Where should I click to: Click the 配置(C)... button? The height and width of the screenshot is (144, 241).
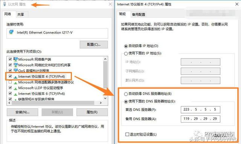(94, 44)
